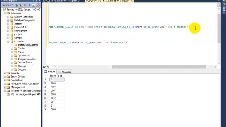226x127 pixels.
Task: Expand the Tables folder under schoolm
Action: click(x=12, y=49)
